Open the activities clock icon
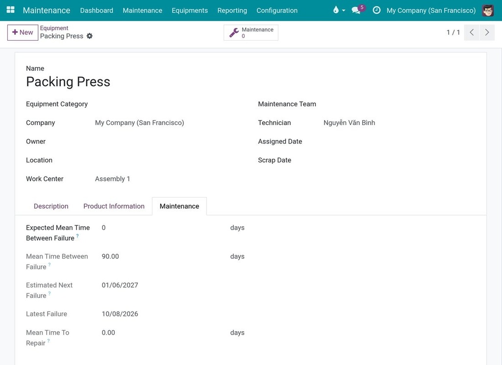 coord(376,10)
